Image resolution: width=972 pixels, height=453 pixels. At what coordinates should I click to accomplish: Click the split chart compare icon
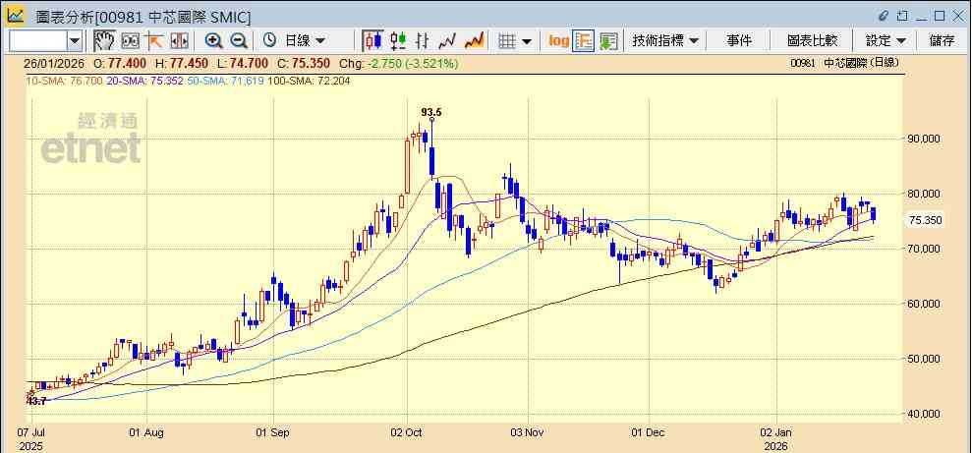179,41
